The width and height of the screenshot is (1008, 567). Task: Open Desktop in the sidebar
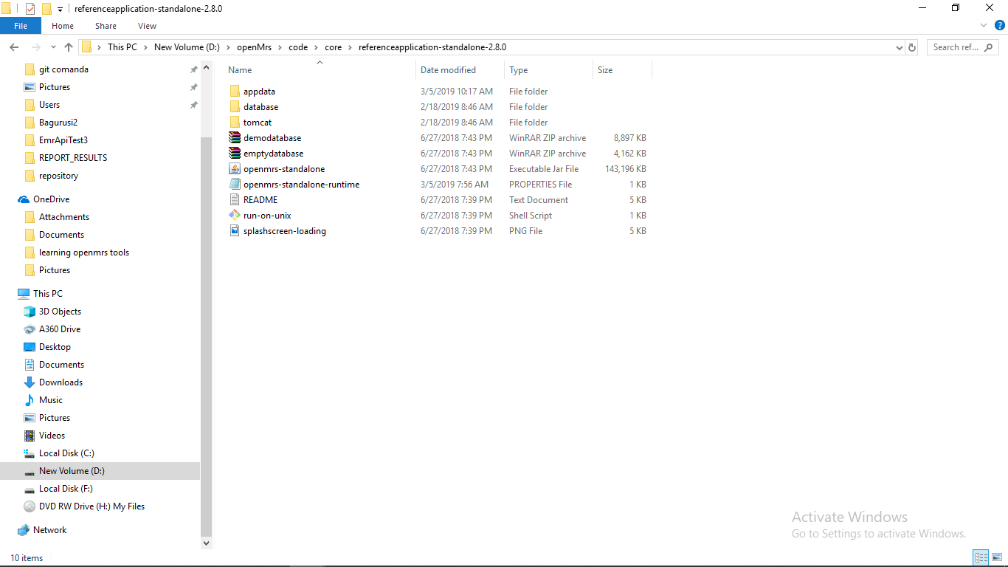tap(55, 347)
